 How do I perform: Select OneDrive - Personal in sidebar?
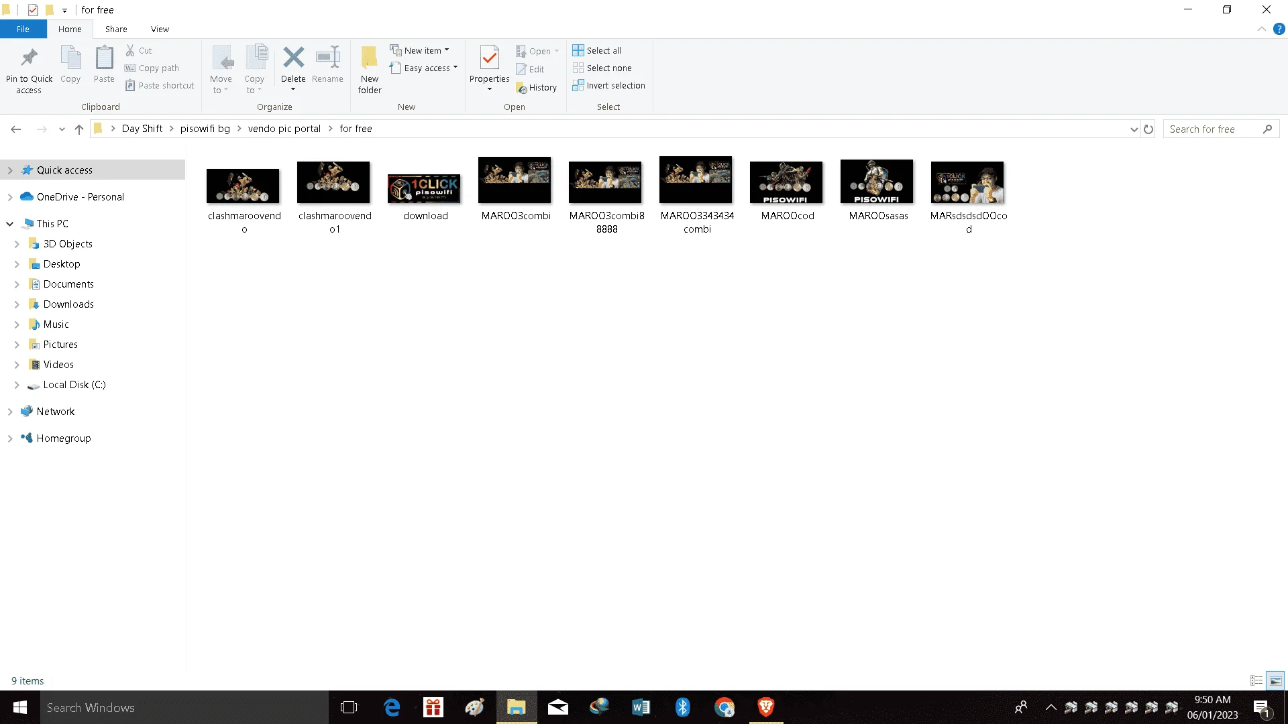click(x=80, y=197)
